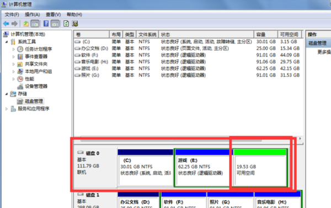
Task: Click the 可用空间 column header
Action: (x=289, y=34)
